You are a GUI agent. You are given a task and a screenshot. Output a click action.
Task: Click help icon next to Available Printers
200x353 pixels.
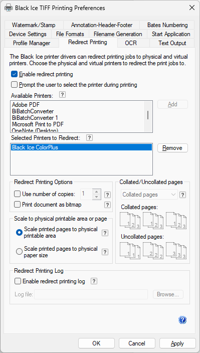click(63, 95)
